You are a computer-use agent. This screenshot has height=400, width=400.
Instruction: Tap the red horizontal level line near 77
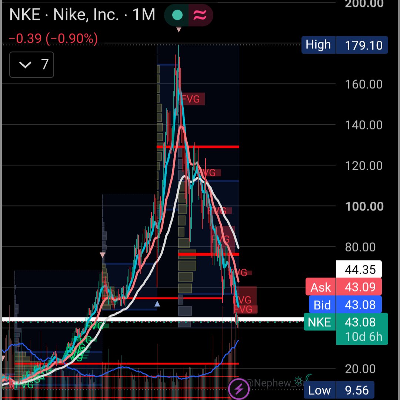click(x=209, y=254)
